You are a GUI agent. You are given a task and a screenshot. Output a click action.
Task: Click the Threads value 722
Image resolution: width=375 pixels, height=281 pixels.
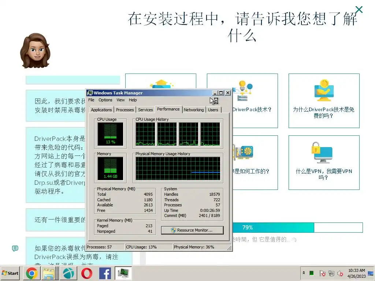point(217,200)
